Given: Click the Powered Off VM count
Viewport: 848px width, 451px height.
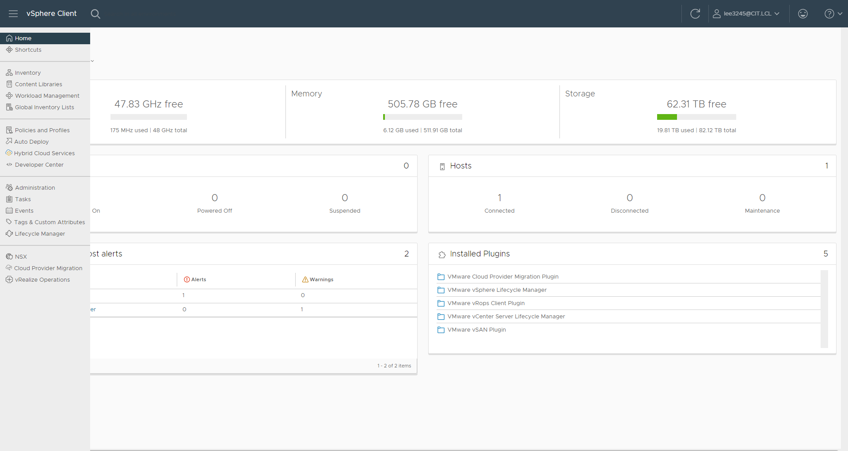Looking at the screenshot, I should pyautogui.click(x=215, y=198).
